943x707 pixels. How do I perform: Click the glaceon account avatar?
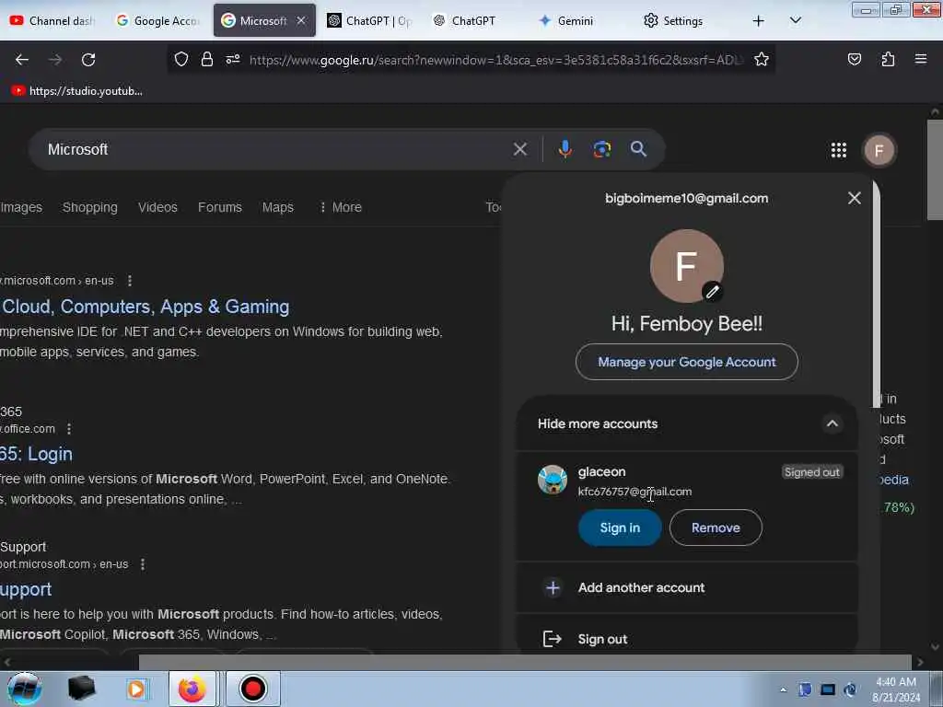point(553,480)
